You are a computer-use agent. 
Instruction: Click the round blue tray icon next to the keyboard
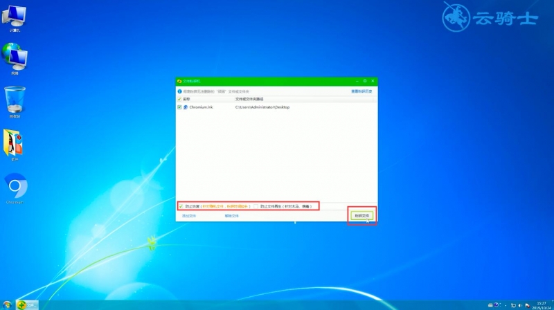click(496, 304)
